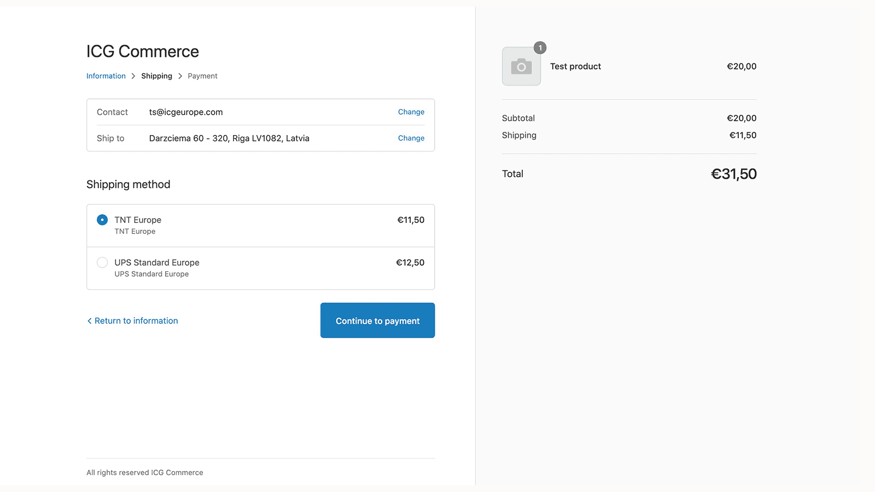The height and width of the screenshot is (492, 875).
Task: Click the quantity badge on product thumbnail
Action: (x=540, y=48)
